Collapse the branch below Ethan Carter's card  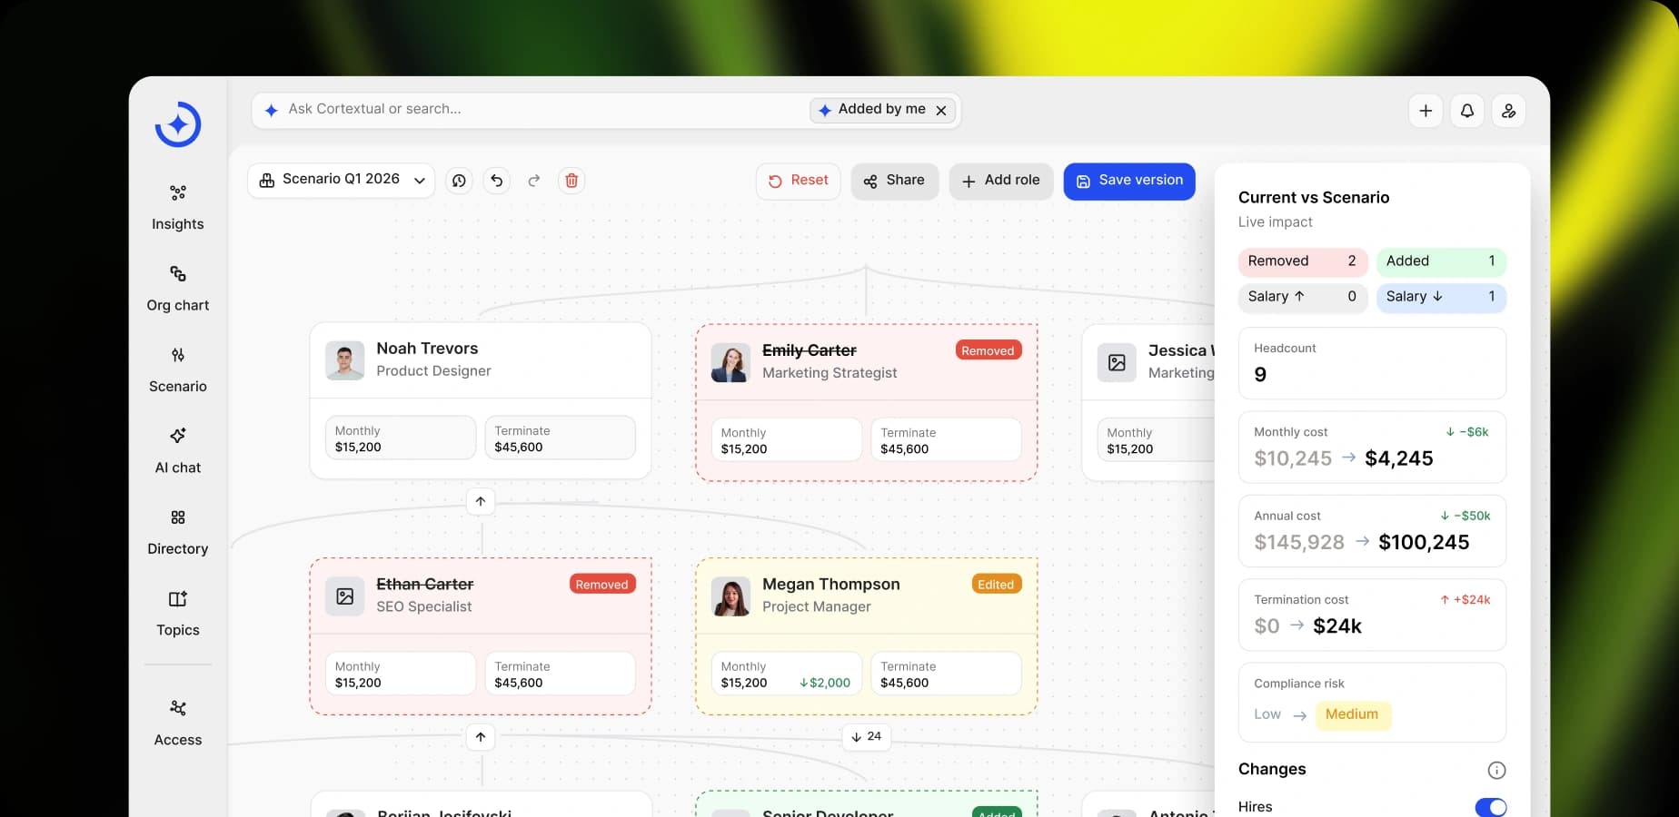481,737
